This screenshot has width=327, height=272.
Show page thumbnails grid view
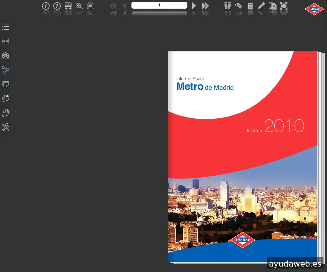click(x=5, y=41)
